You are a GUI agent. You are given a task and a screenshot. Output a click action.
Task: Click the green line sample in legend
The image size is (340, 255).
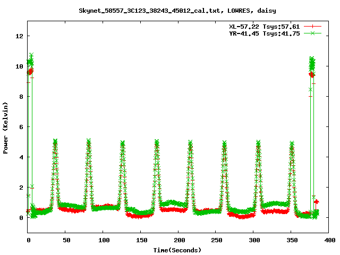(312, 33)
